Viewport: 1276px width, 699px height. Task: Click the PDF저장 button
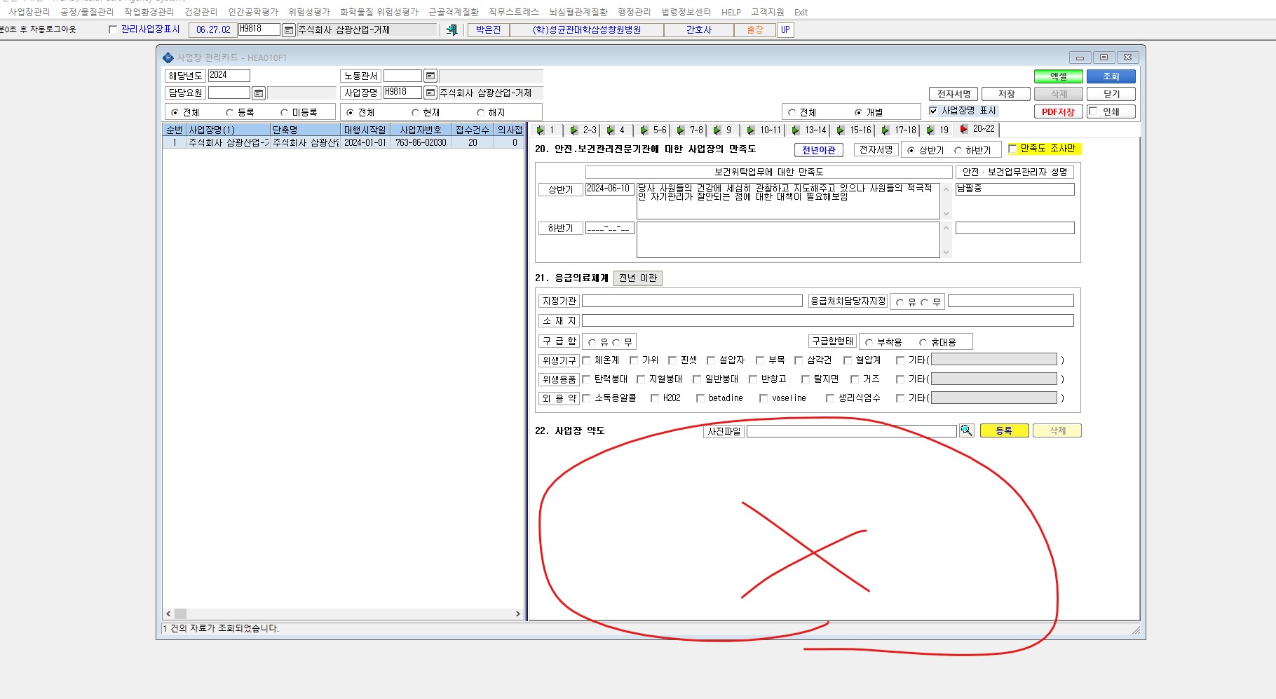coord(1058,111)
